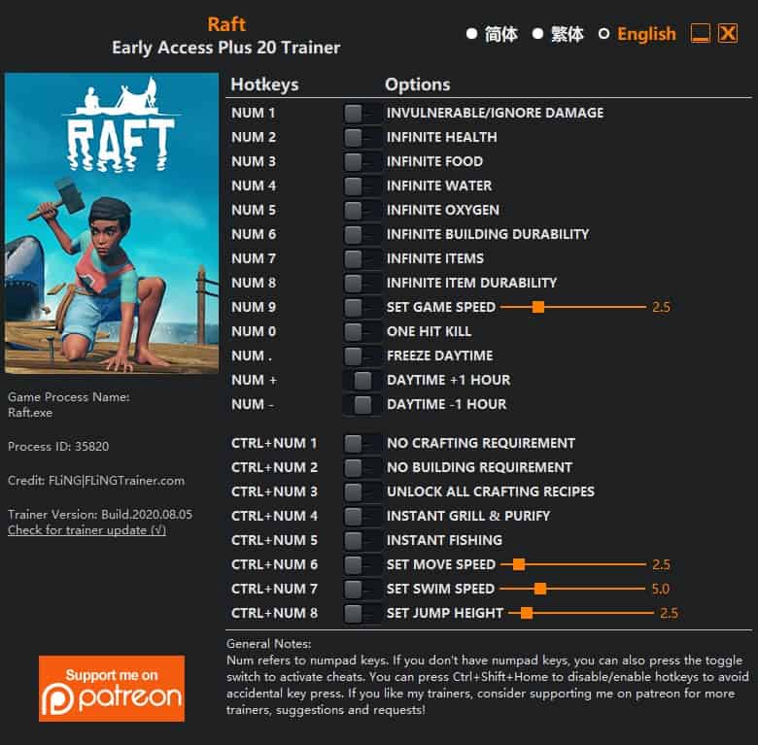This screenshot has height=745, width=758.
Task: Click Daytime +1 Hour button
Action: point(362,380)
